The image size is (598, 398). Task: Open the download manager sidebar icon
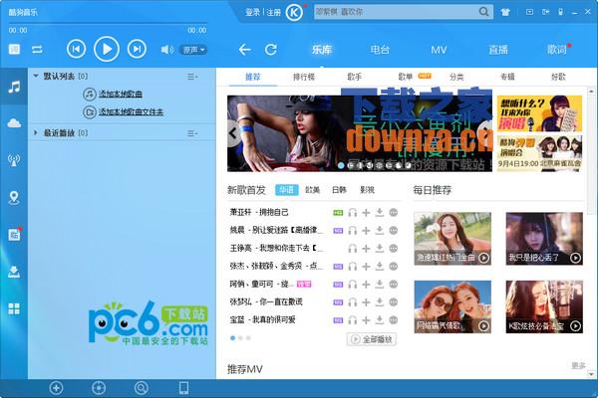click(14, 272)
